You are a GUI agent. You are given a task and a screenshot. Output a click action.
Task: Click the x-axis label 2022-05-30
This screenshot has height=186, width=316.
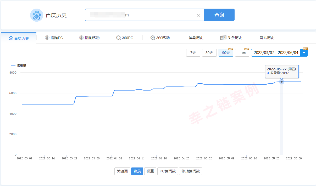[294, 158]
